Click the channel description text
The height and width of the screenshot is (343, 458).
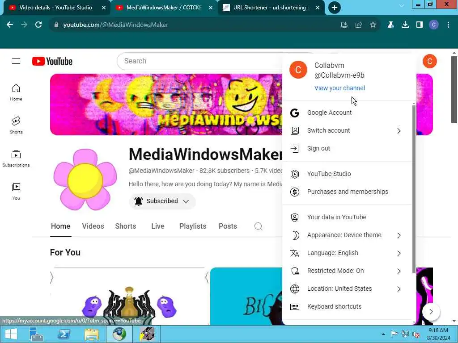[x=205, y=184]
